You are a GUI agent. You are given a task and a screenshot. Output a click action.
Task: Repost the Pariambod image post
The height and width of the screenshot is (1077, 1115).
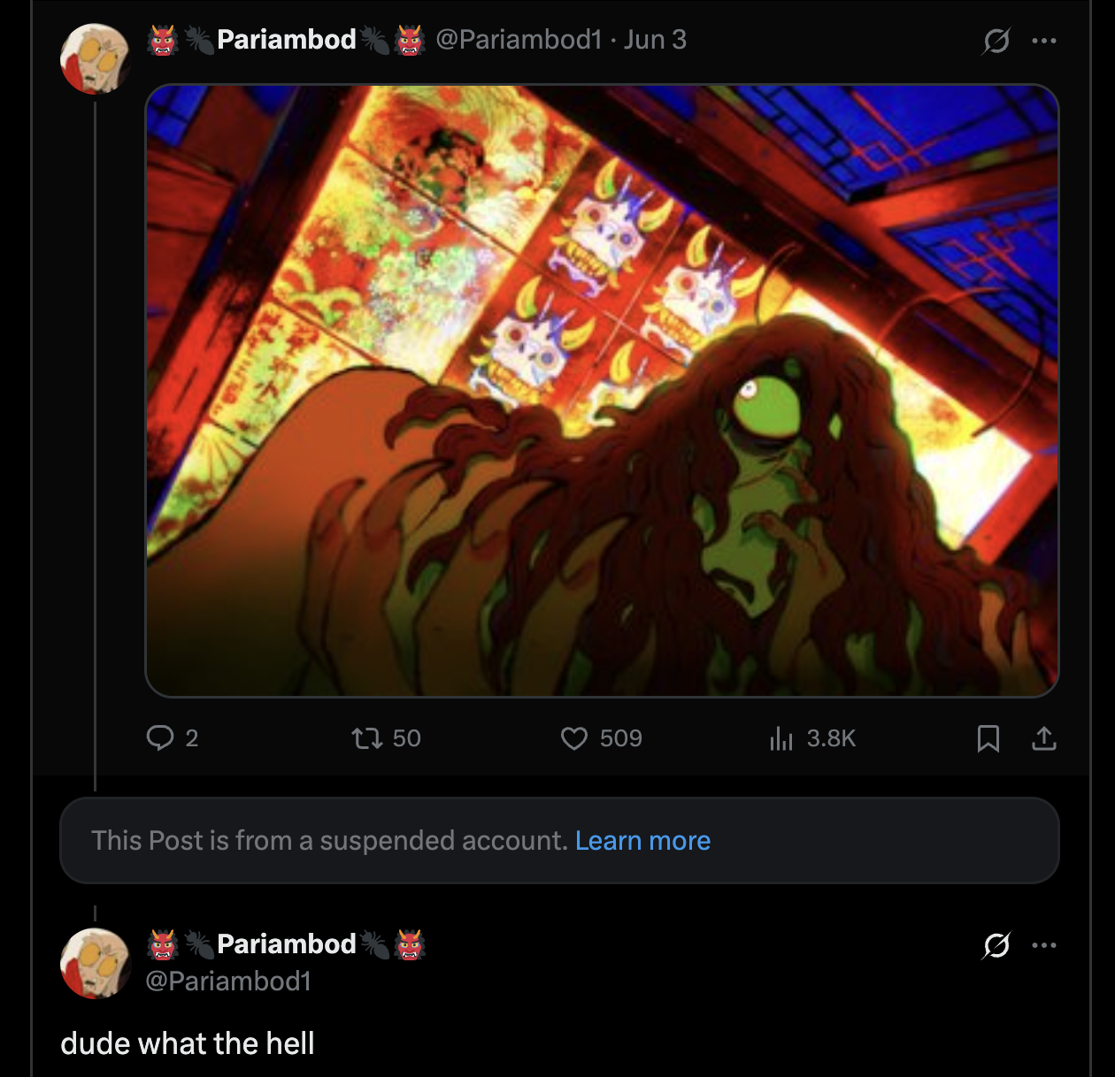[366, 737]
